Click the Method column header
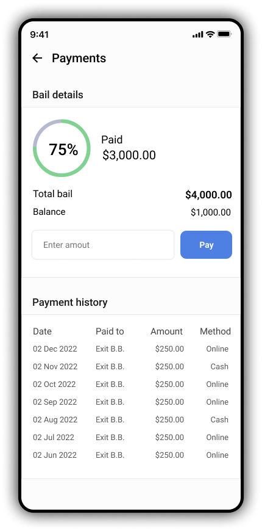262x531 pixels. click(x=215, y=331)
